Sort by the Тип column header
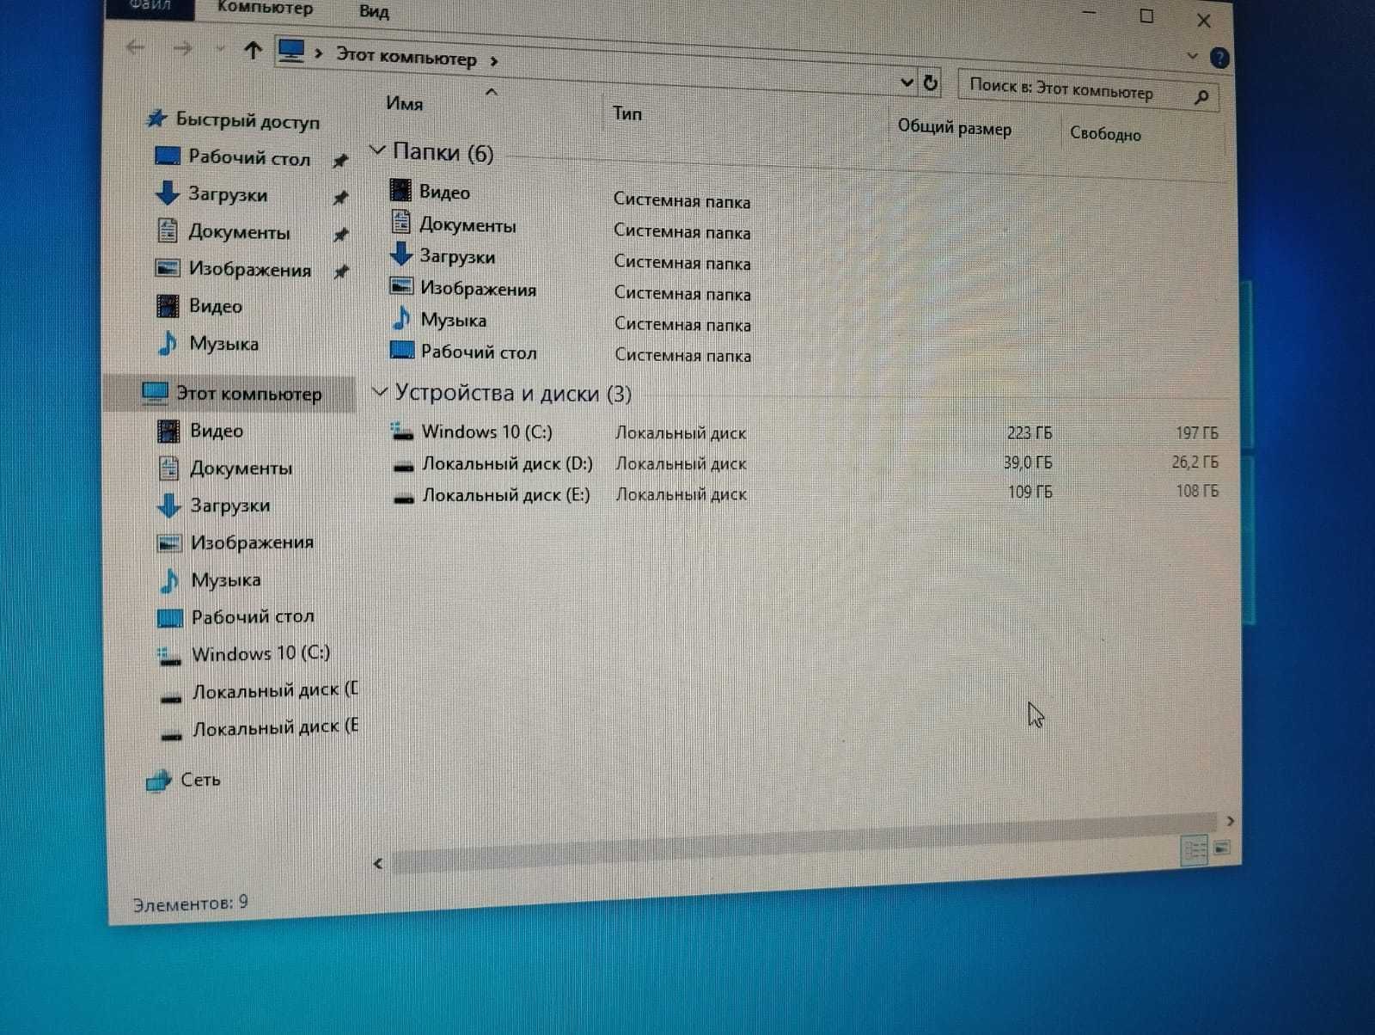Viewport: 1375px width, 1035px height. (626, 113)
